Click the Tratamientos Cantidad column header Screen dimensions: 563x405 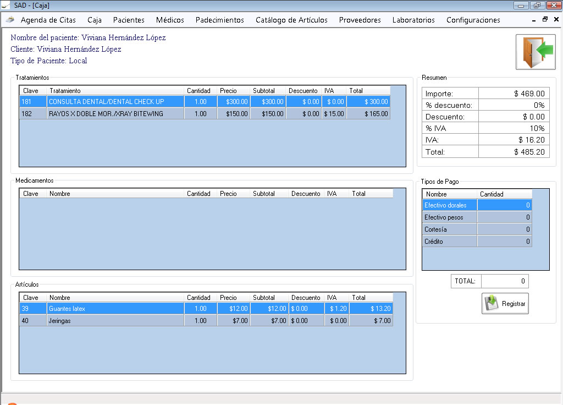point(200,91)
